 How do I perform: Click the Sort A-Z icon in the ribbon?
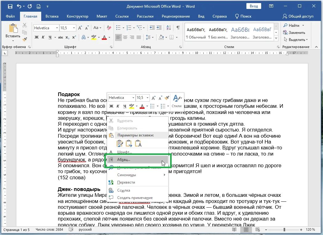point(169,28)
